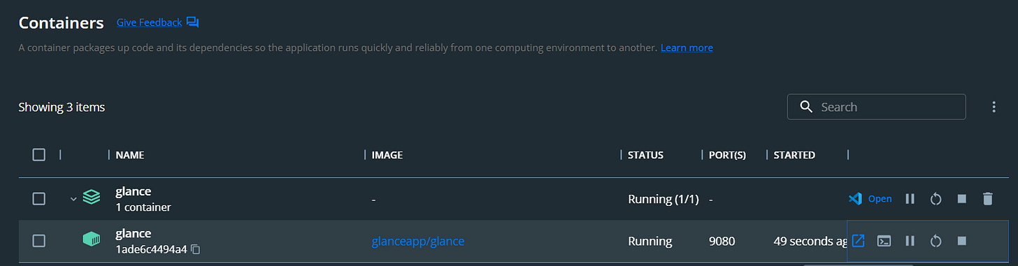Collapse the glance stack chevron

(73, 199)
